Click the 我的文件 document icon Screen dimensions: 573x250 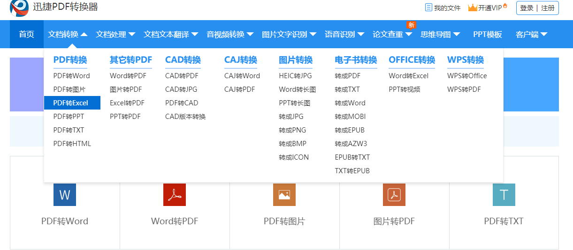pos(428,7)
